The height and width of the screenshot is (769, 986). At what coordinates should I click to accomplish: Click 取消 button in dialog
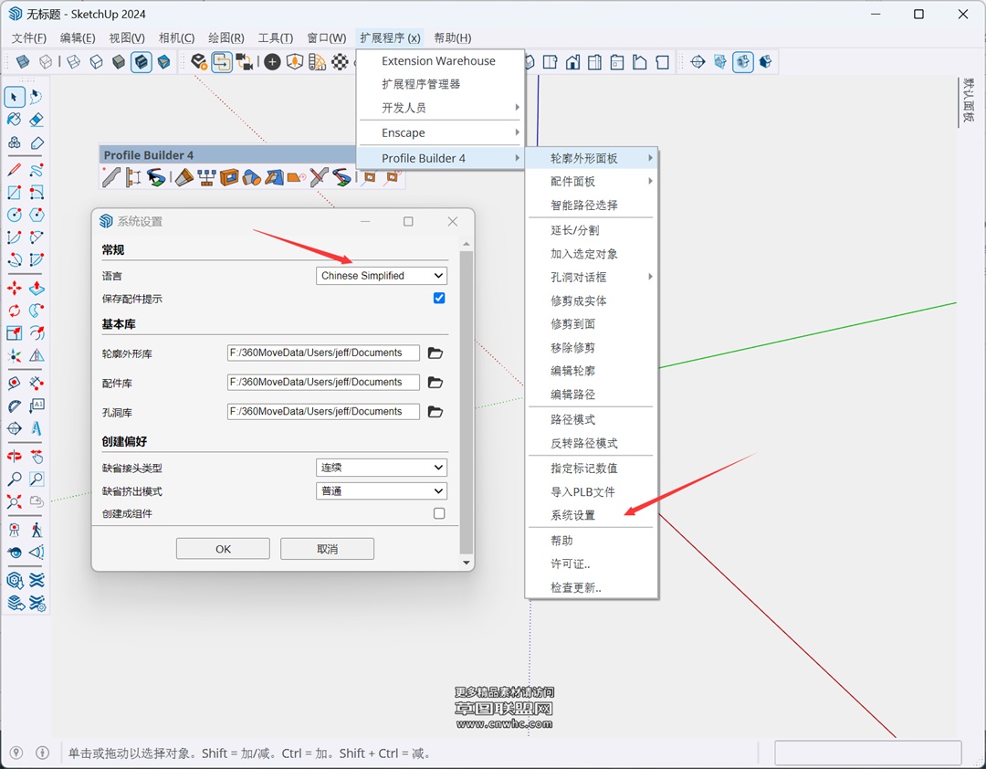coord(327,549)
